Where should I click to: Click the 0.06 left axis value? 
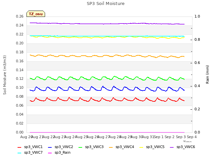(20, 105)
